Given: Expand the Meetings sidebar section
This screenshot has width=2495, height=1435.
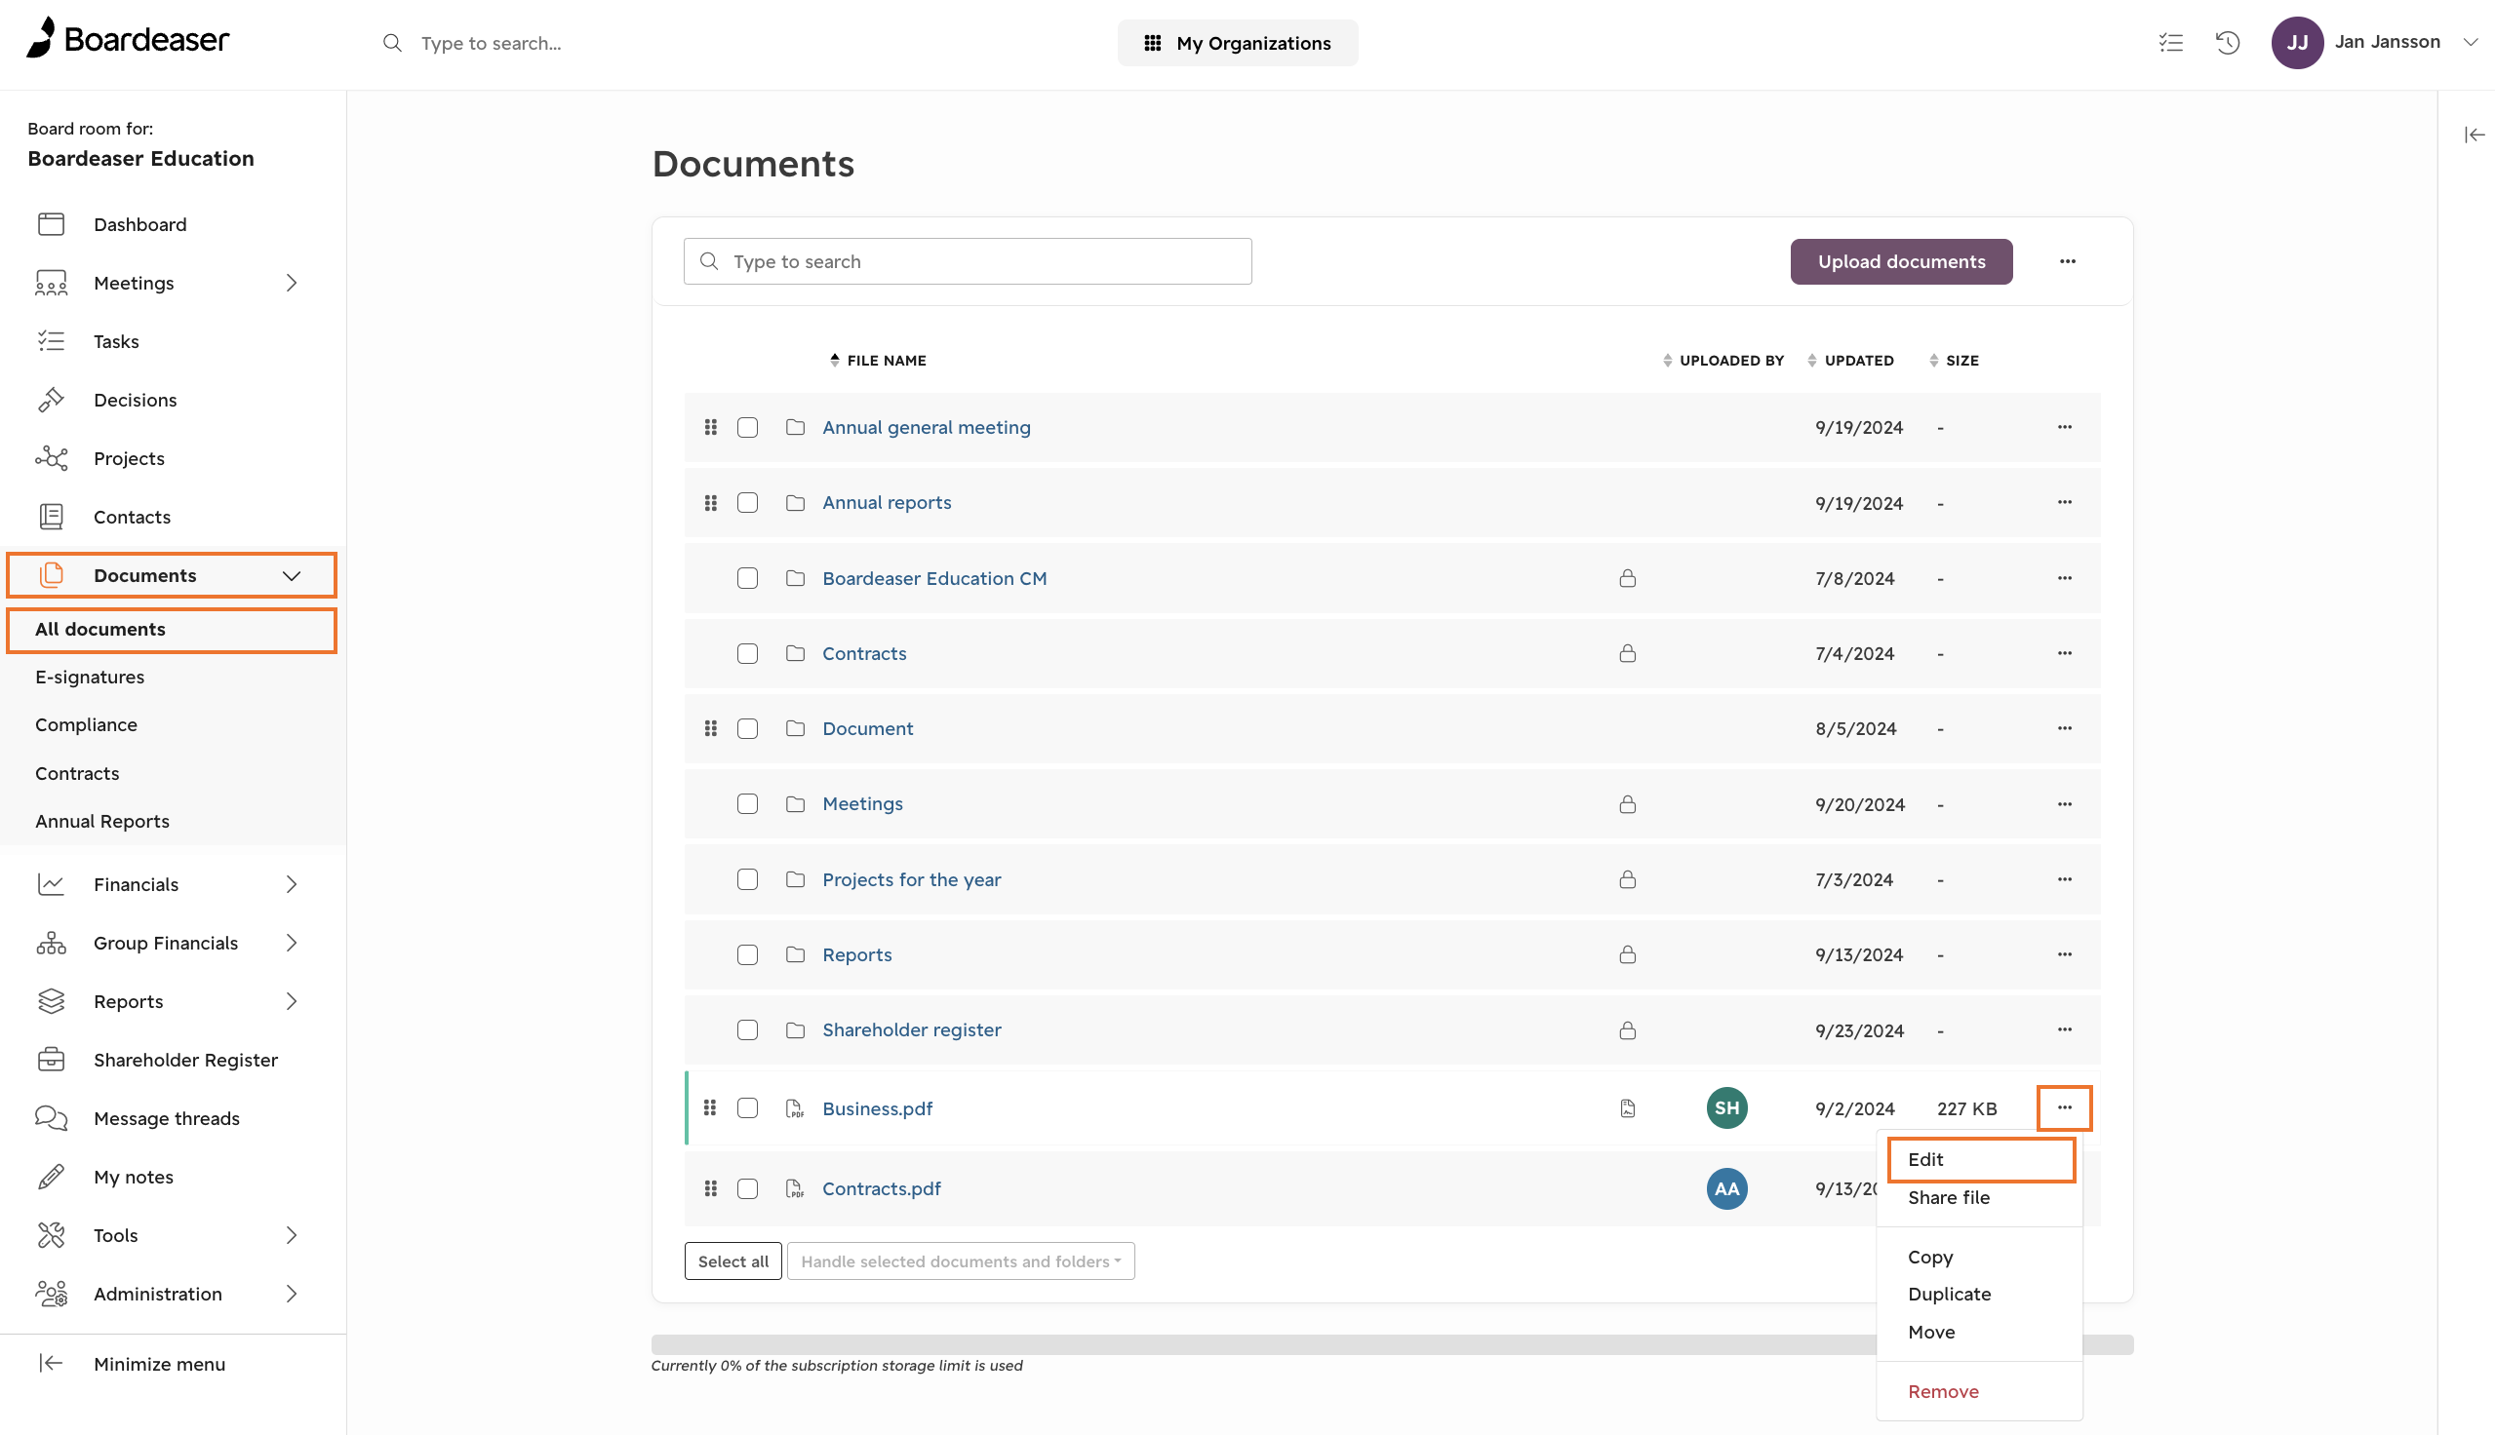Looking at the screenshot, I should [x=291, y=283].
